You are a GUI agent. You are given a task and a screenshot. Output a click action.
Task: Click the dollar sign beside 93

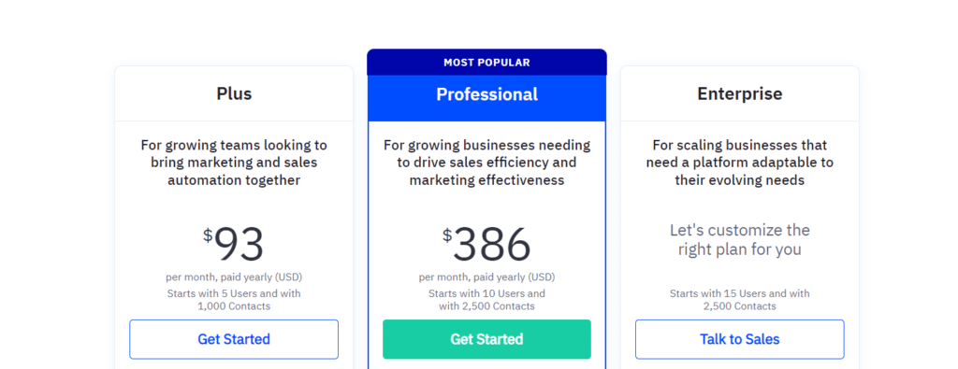[208, 234]
